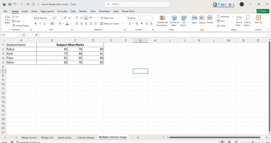The height and width of the screenshot is (143, 271).
Task: Open the File menu
Action: (x=5, y=11)
